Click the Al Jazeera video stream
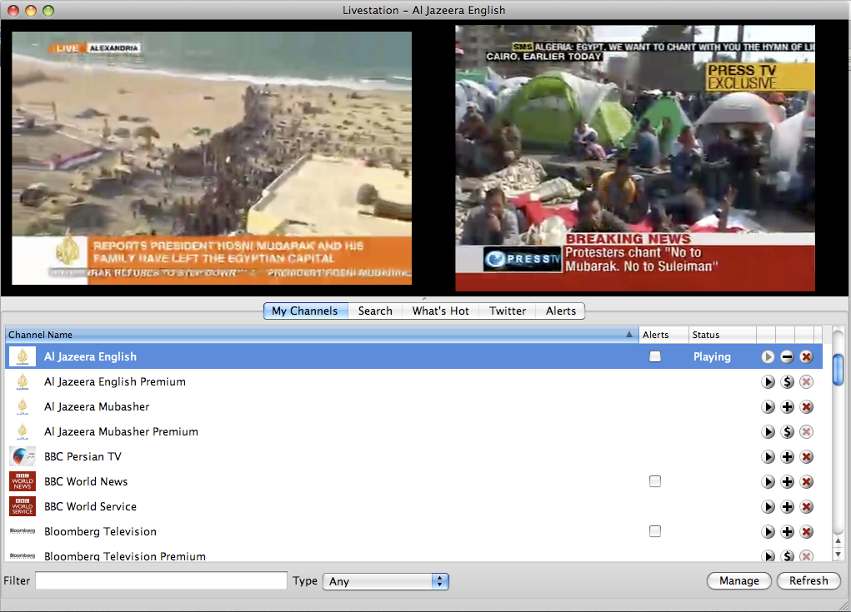 pyautogui.click(x=212, y=157)
